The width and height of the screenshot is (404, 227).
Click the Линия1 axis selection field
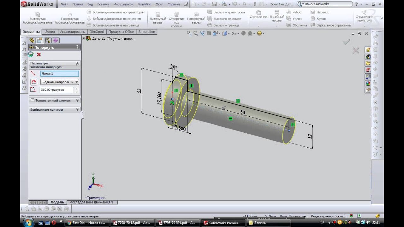[59, 73]
